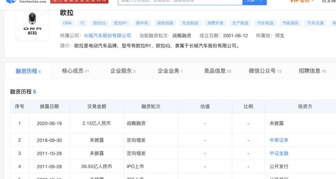Focus the company name search field
This screenshot has width=336, height=179.
point(180,2)
